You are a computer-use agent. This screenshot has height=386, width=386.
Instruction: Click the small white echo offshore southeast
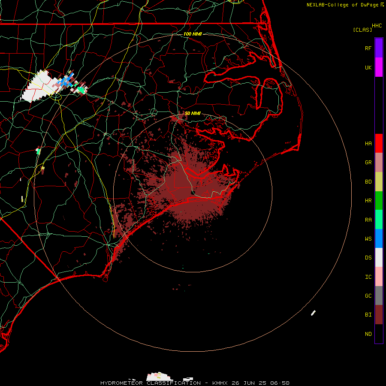[313, 313]
